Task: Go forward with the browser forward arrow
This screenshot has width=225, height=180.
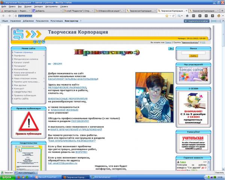Action: (9, 16)
